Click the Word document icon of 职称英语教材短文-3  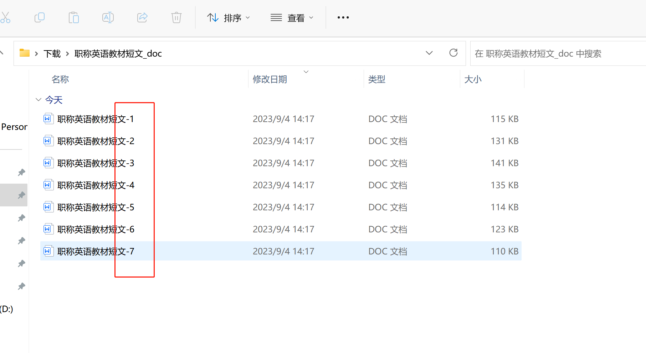coord(48,162)
